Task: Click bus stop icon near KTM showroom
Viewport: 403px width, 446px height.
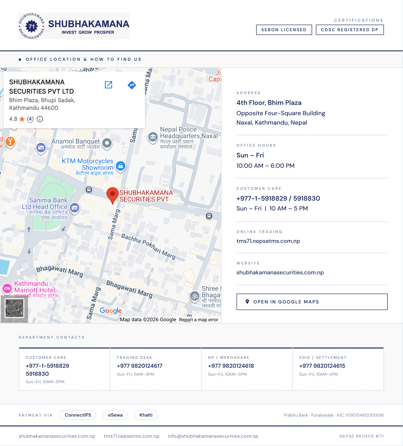Action: (x=89, y=190)
